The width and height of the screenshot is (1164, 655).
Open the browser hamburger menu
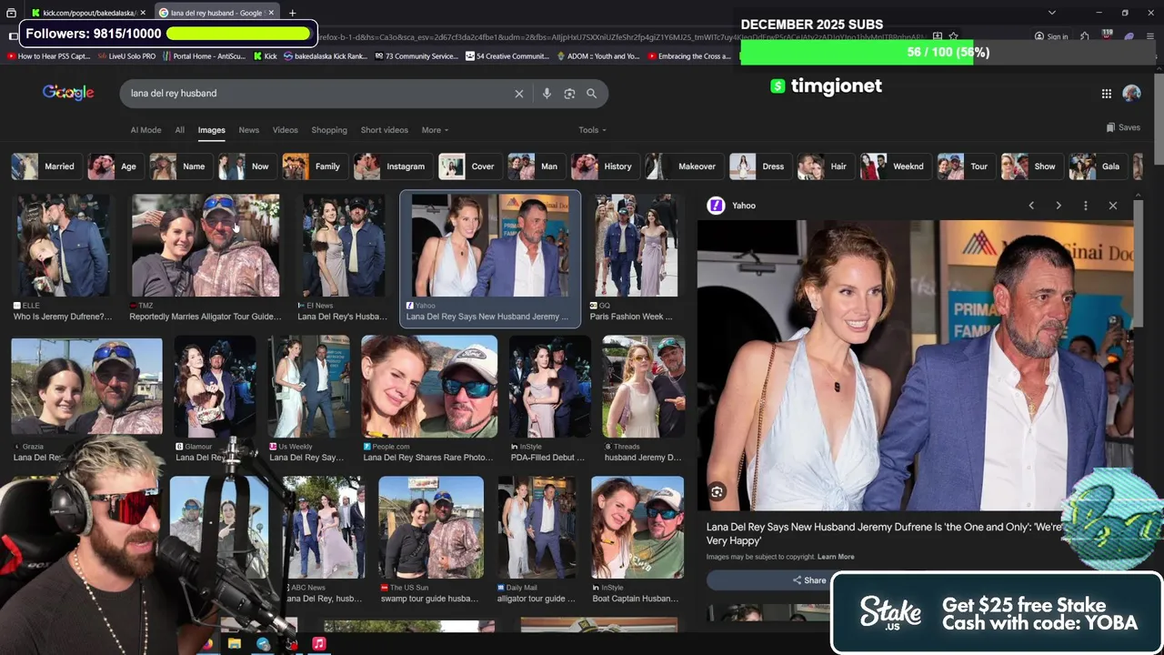coord(1150,36)
